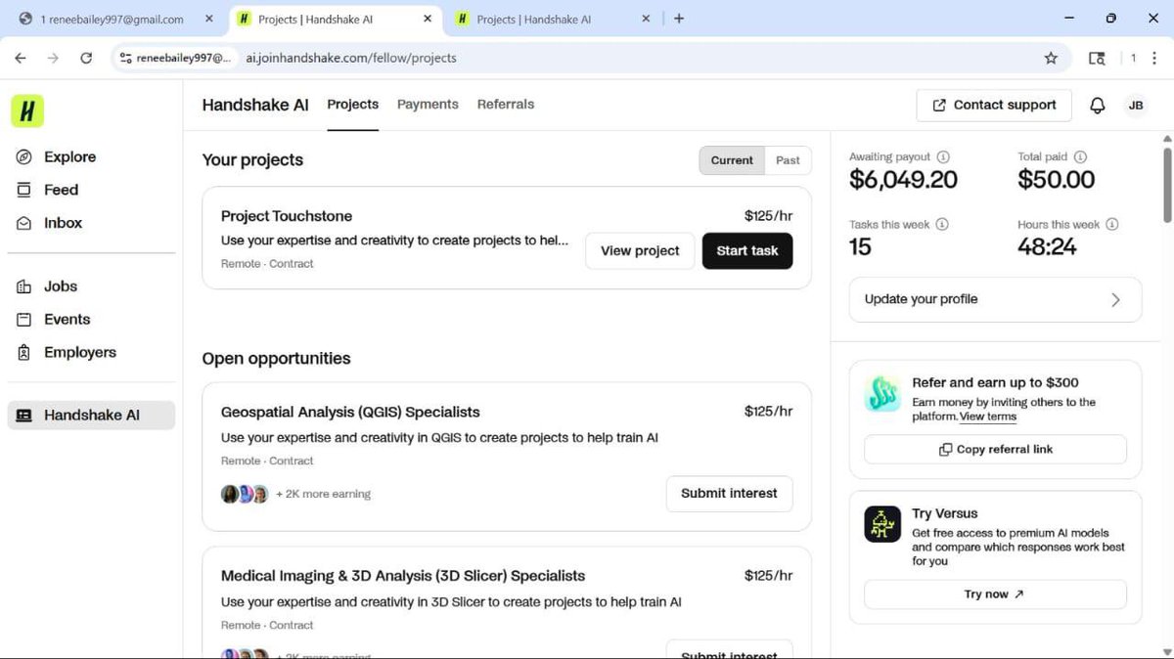Click browser back arrow
The image size is (1174, 659).
21,58
